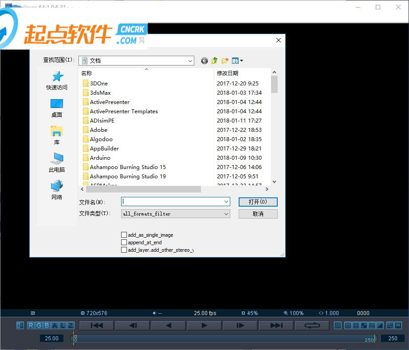The height and width of the screenshot is (350, 409).
Task: Select the 3dsMax folder
Action: (x=97, y=92)
